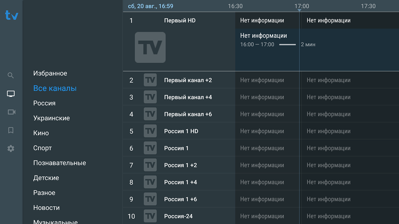Open the Познавательные category
Screen dimensions: 399x224
(x=60, y=163)
